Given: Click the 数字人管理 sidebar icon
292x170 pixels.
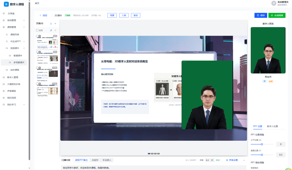Looking at the screenshot, I should (x=4, y=77).
